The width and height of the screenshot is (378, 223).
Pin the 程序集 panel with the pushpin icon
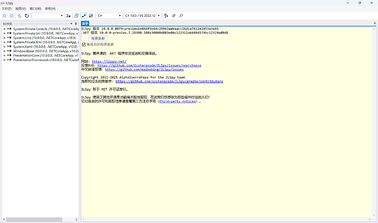tap(76, 24)
